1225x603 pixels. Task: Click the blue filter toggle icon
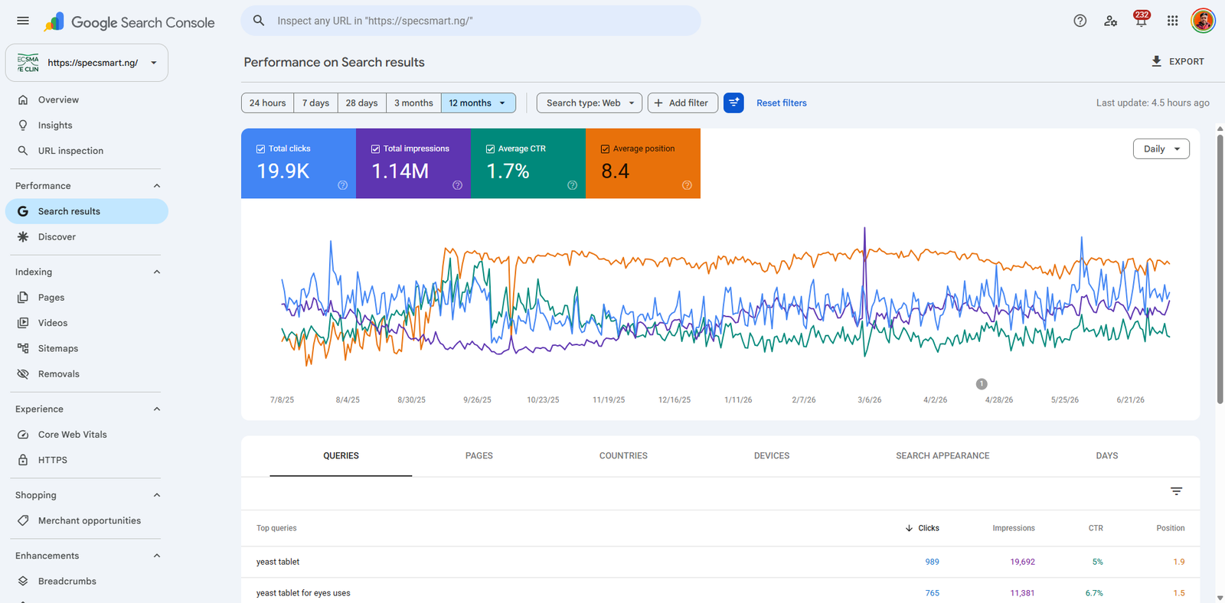coord(733,103)
